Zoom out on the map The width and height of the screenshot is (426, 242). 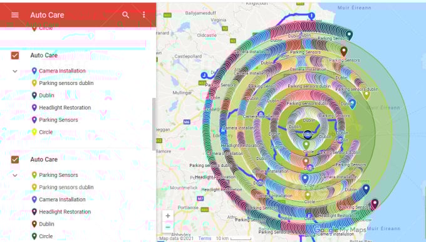pos(168,227)
